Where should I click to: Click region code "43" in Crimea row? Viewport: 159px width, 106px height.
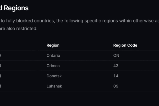(x=116, y=66)
